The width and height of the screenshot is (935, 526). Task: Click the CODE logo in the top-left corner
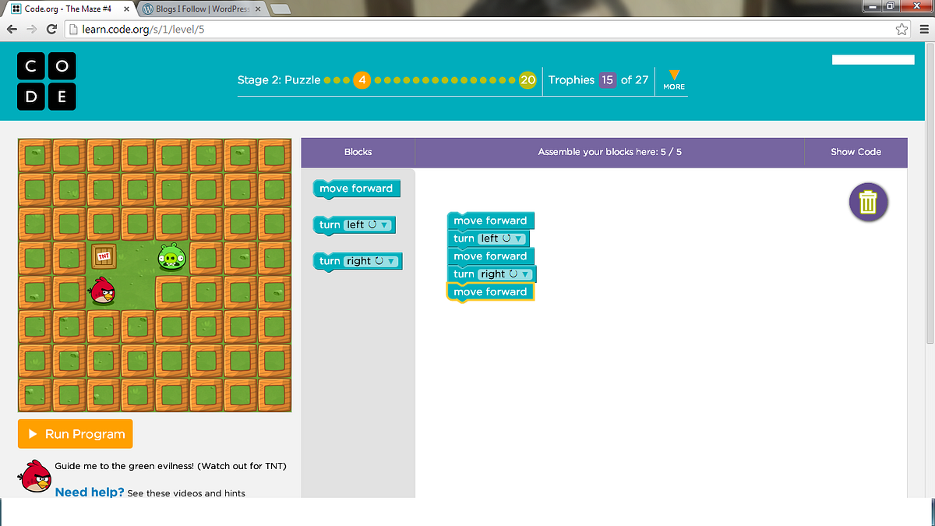[x=47, y=80]
